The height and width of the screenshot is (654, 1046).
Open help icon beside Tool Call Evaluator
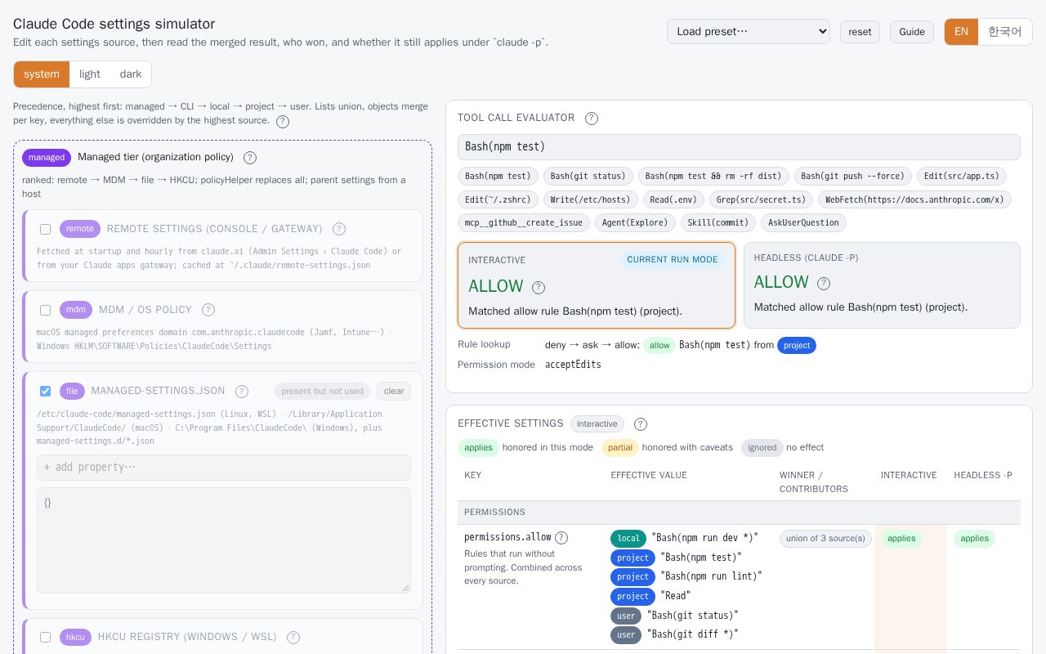(592, 118)
